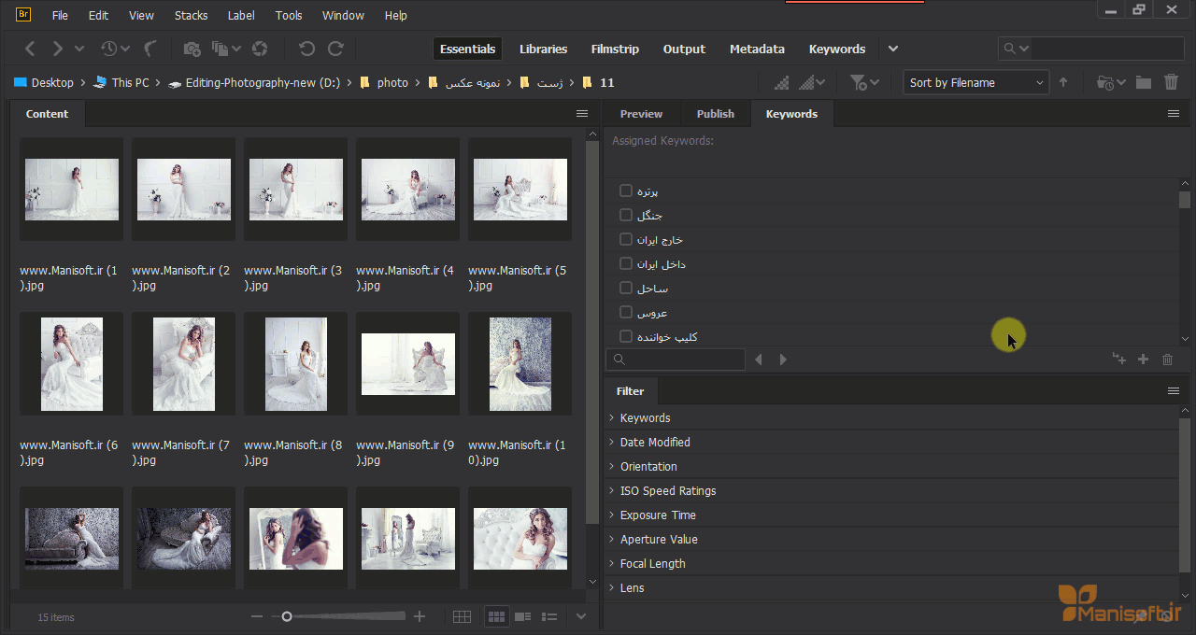Switch to the Filmstrip workspace
This screenshot has height=635, width=1196.
point(616,49)
